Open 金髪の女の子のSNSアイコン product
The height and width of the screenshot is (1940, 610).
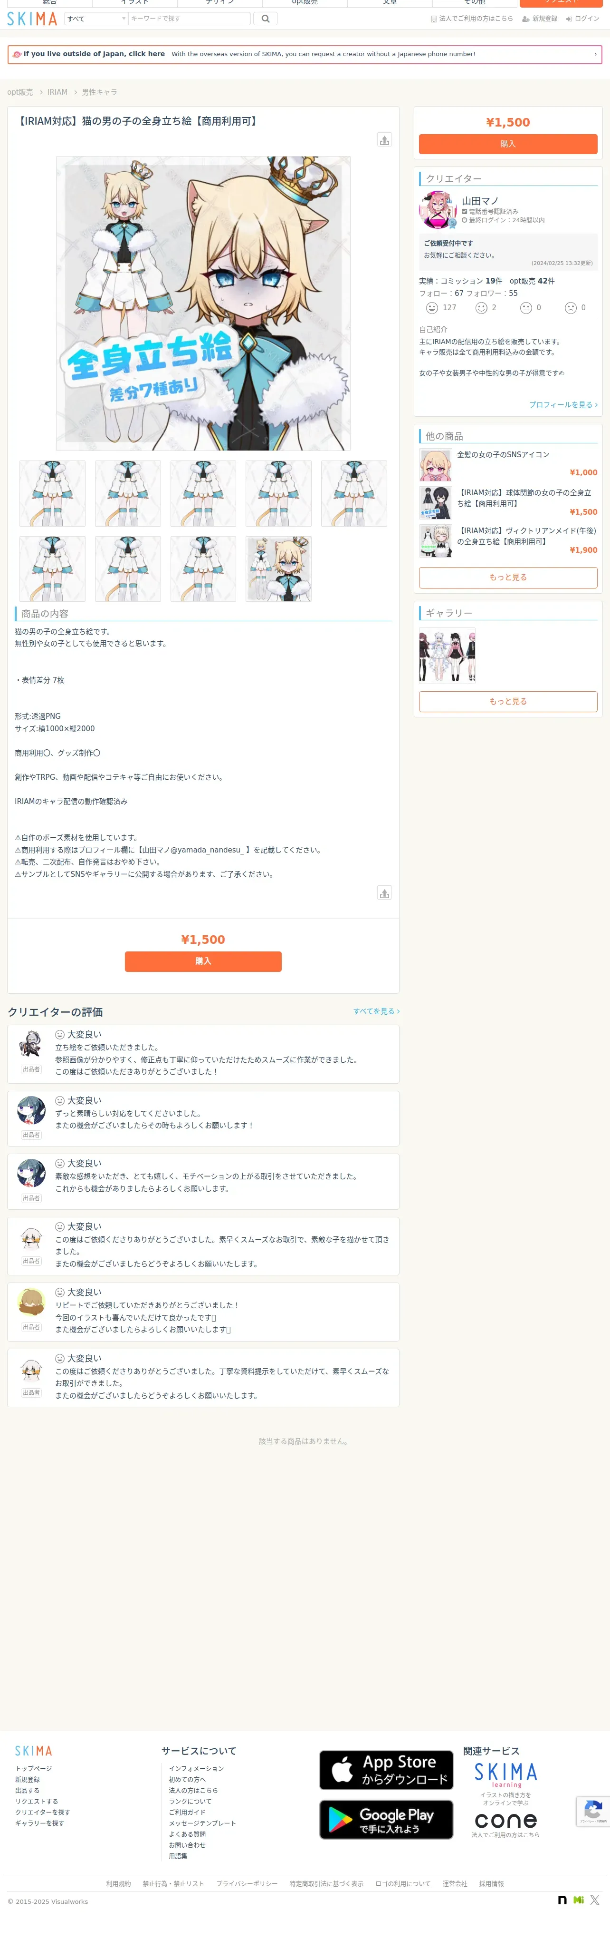click(x=503, y=455)
